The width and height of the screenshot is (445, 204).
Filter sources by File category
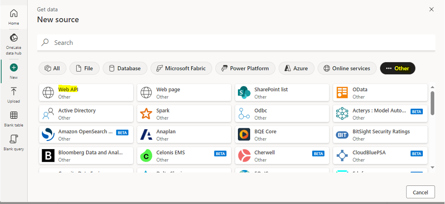click(85, 68)
